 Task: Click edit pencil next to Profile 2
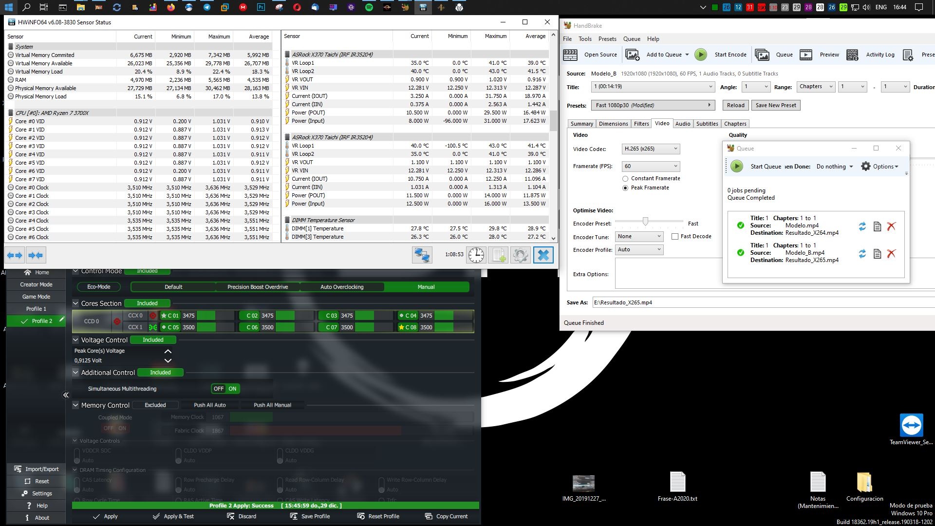61,319
